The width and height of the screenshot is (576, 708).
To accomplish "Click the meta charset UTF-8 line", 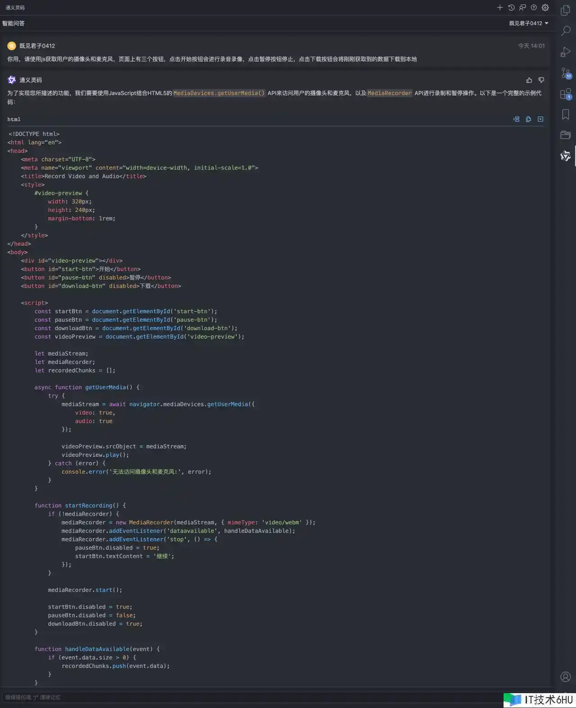I will pos(58,159).
